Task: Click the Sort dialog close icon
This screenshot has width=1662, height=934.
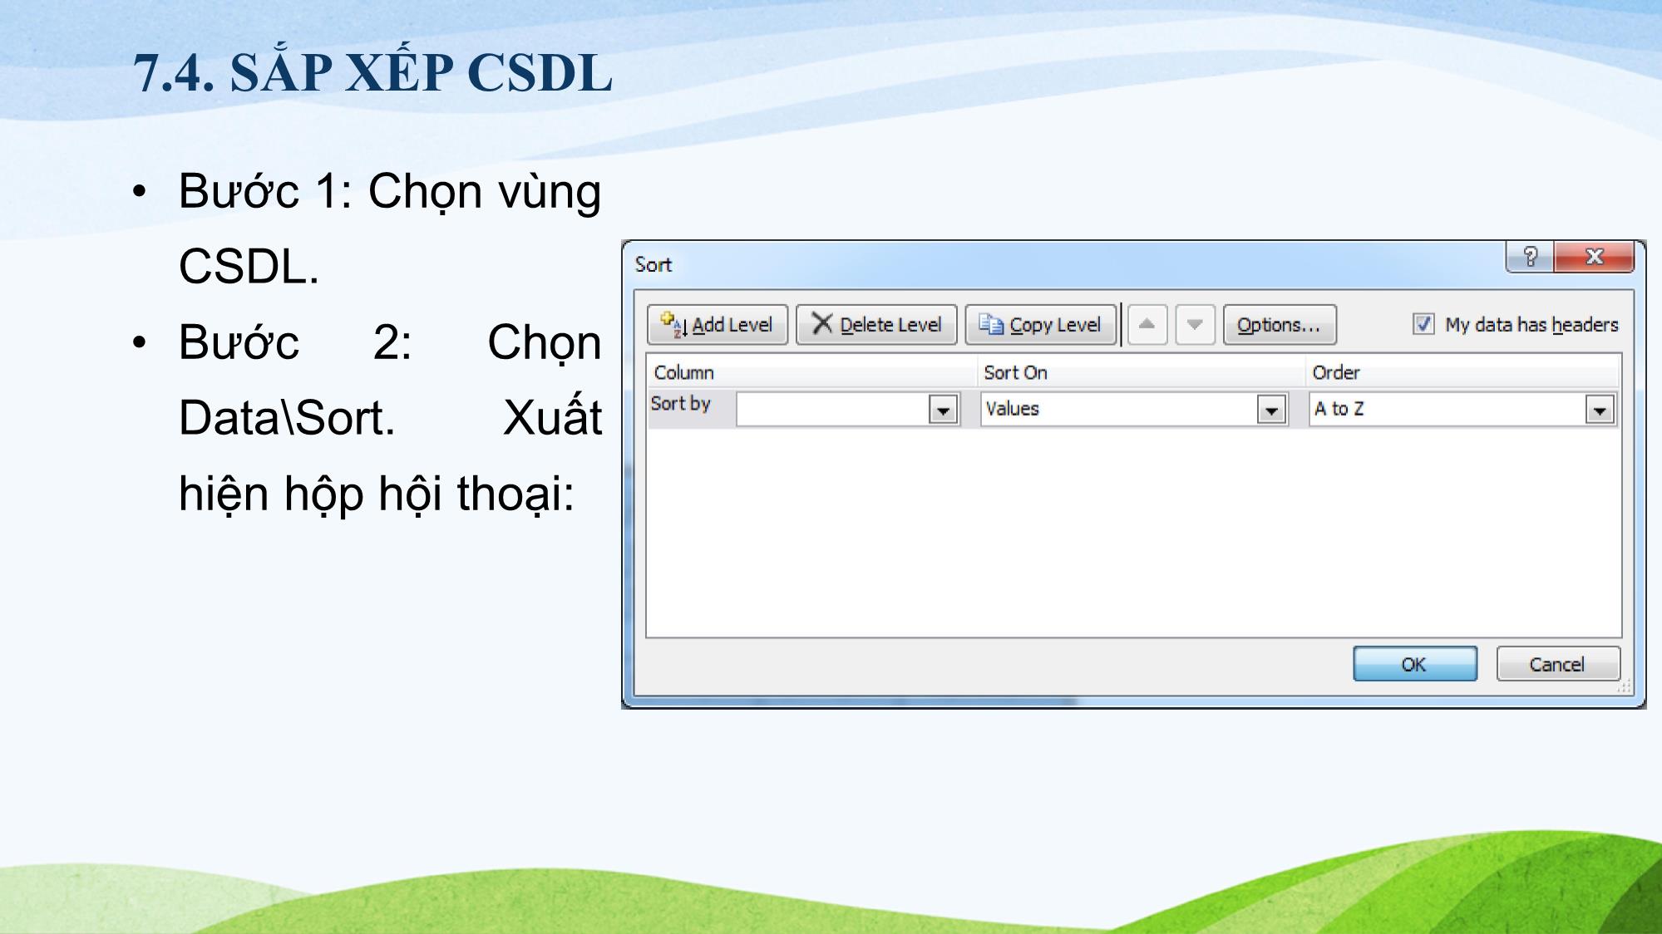Action: point(1594,257)
